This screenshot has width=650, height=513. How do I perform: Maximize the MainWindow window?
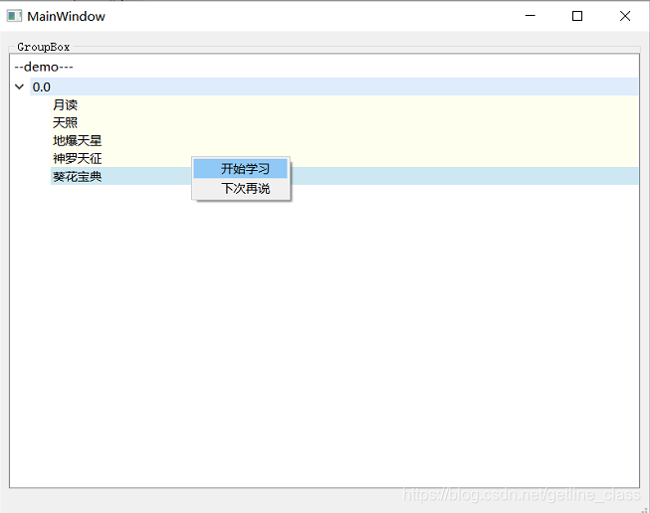[577, 16]
